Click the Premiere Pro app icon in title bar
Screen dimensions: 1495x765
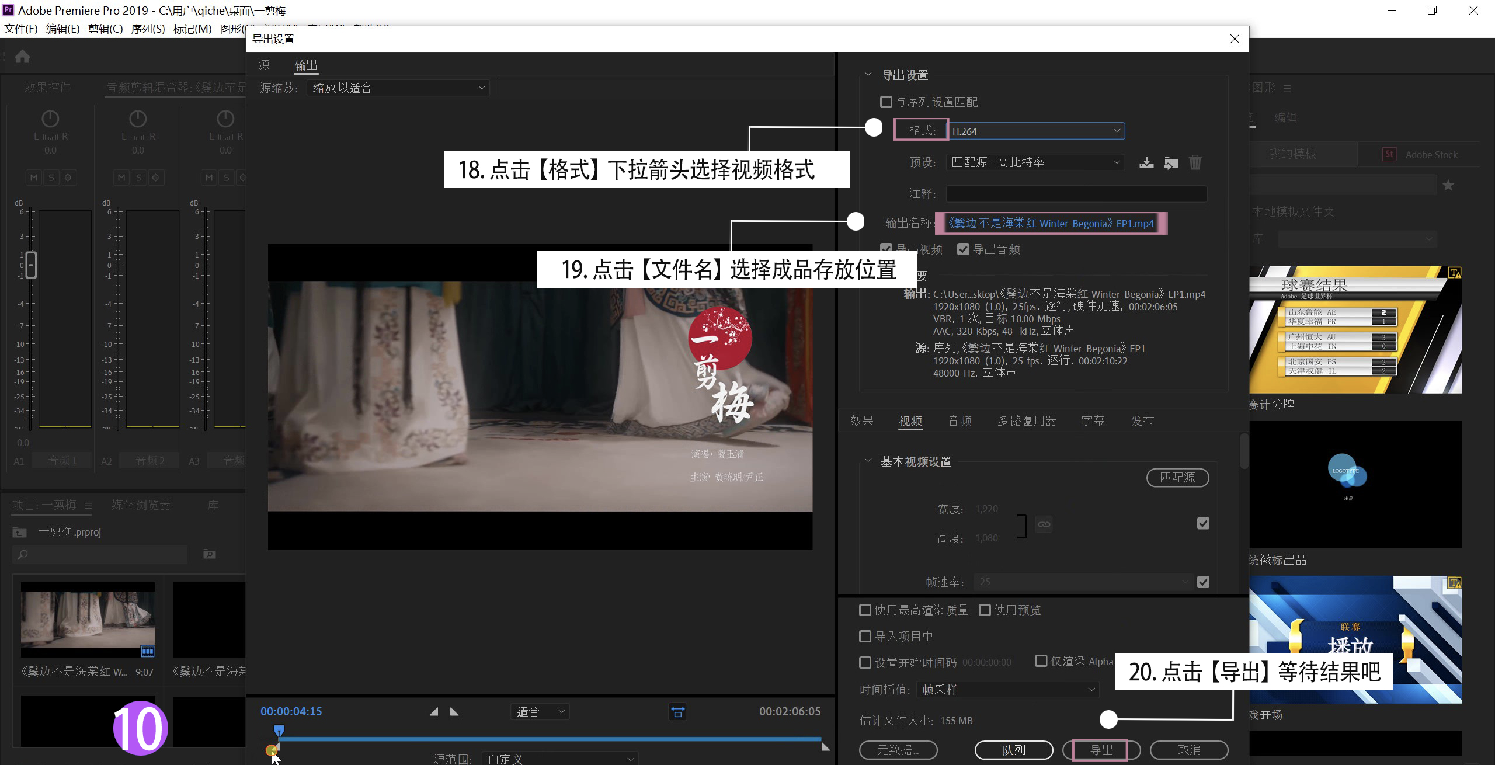pyautogui.click(x=8, y=10)
